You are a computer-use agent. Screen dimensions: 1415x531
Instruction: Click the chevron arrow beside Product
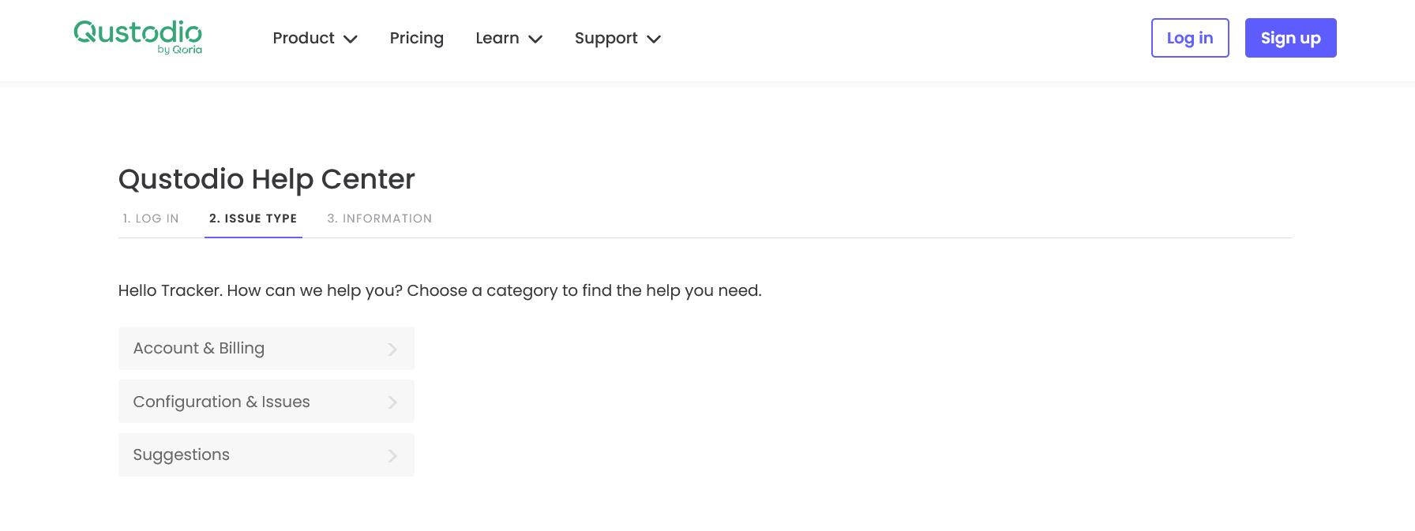[351, 39]
